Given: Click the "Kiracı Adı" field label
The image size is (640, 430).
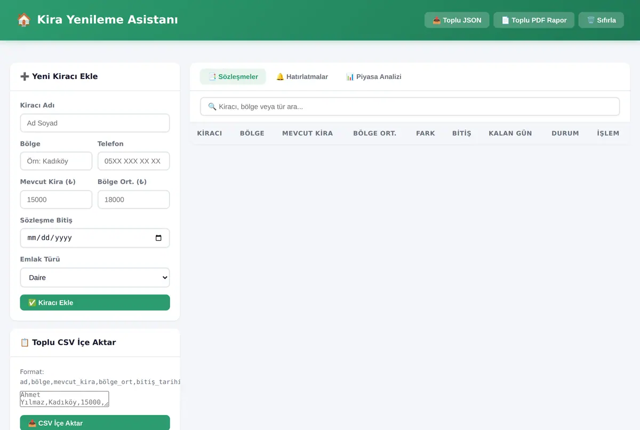Looking at the screenshot, I should (x=37, y=105).
